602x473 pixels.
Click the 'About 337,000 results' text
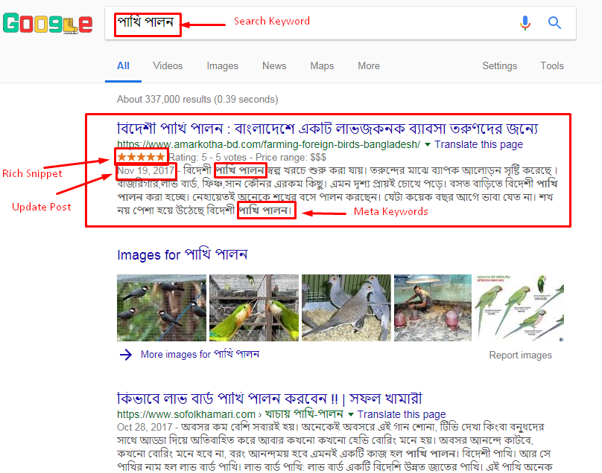(197, 99)
